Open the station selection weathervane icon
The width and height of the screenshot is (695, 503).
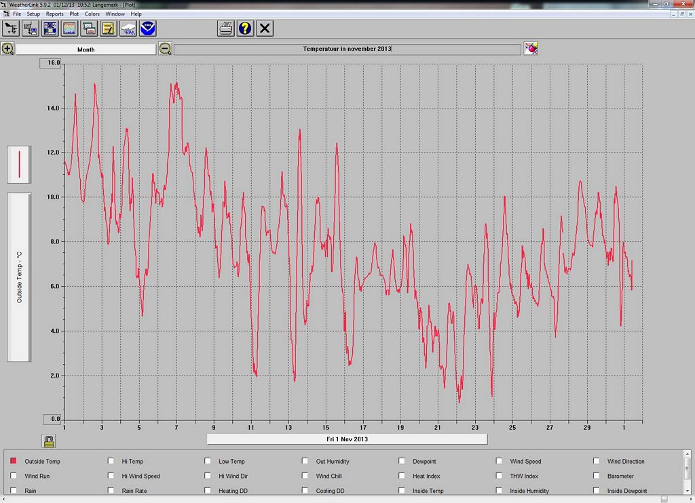coord(11,28)
